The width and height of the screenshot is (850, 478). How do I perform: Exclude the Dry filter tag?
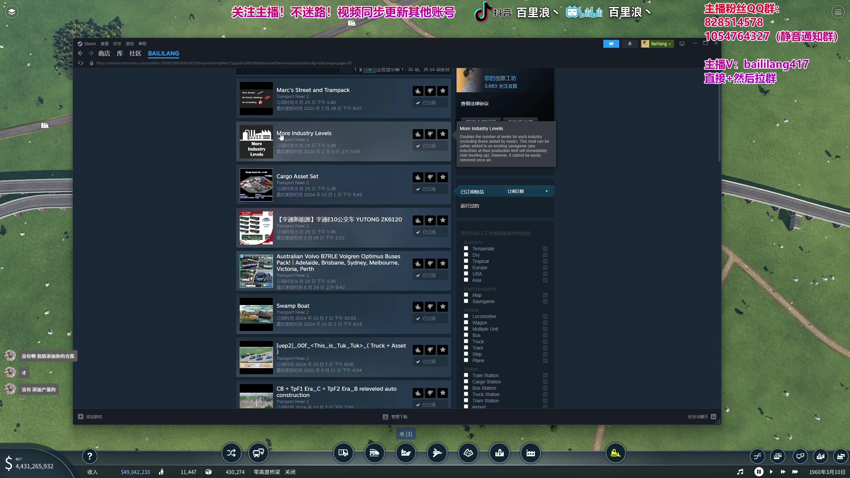tap(545, 255)
